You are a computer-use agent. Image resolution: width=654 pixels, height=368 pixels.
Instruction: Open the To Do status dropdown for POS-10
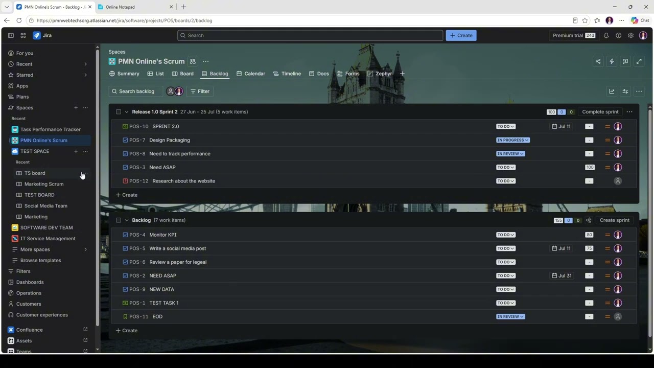[506, 126]
